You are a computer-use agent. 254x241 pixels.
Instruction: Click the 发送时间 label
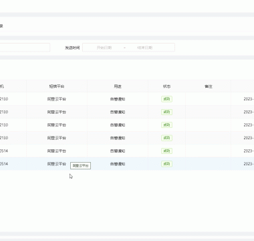72,48
